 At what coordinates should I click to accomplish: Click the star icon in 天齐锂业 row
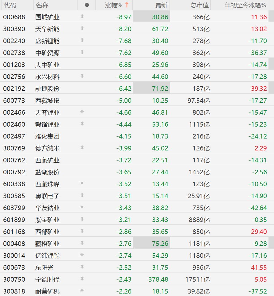[x=82, y=112]
